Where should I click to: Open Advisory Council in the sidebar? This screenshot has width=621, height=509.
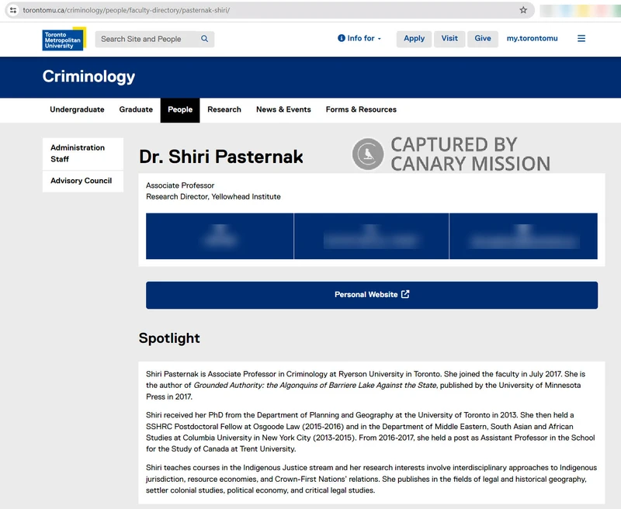coord(83,181)
